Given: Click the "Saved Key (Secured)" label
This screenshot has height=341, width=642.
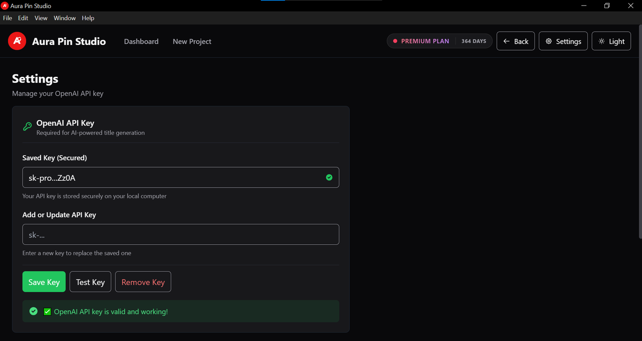Looking at the screenshot, I should [55, 158].
